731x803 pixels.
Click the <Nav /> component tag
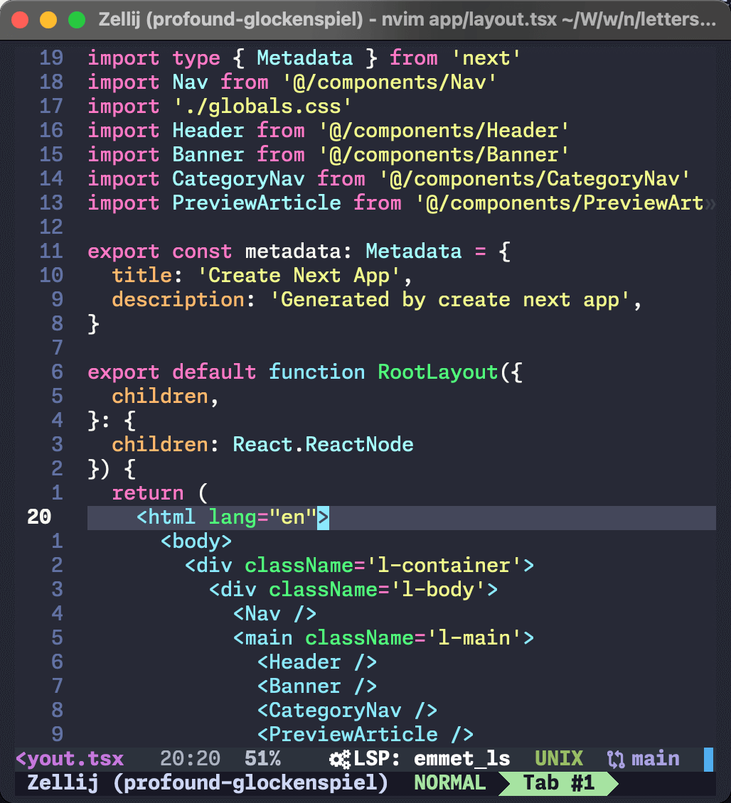click(x=274, y=614)
